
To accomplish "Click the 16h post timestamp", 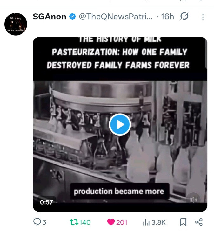I will [x=167, y=17].
